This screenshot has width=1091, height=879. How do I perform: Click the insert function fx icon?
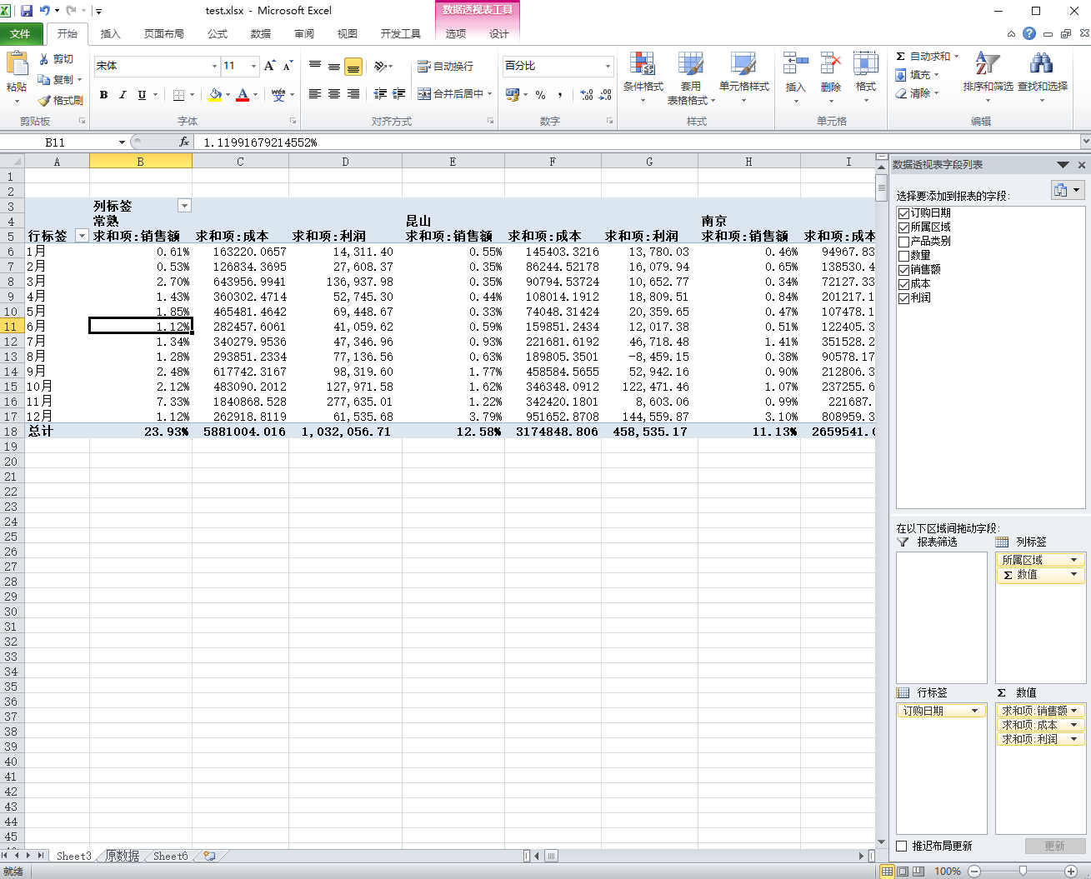pyautogui.click(x=184, y=142)
